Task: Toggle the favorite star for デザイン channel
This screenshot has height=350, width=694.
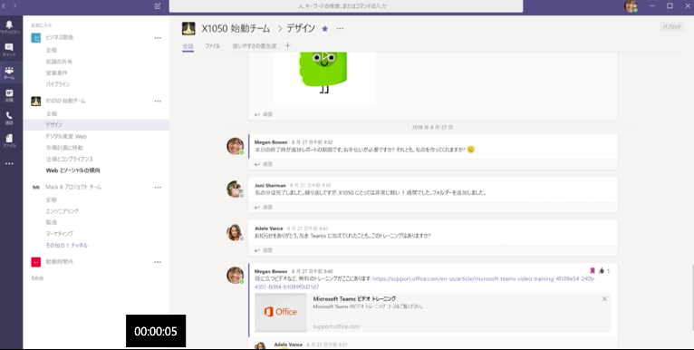Action: [x=325, y=29]
